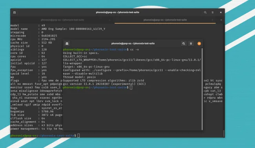Click the 'power management' line
Viewport: 255px width, 148px height.
(x=36, y=129)
